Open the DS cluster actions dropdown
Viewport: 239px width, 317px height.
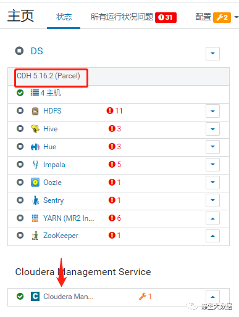(x=212, y=54)
